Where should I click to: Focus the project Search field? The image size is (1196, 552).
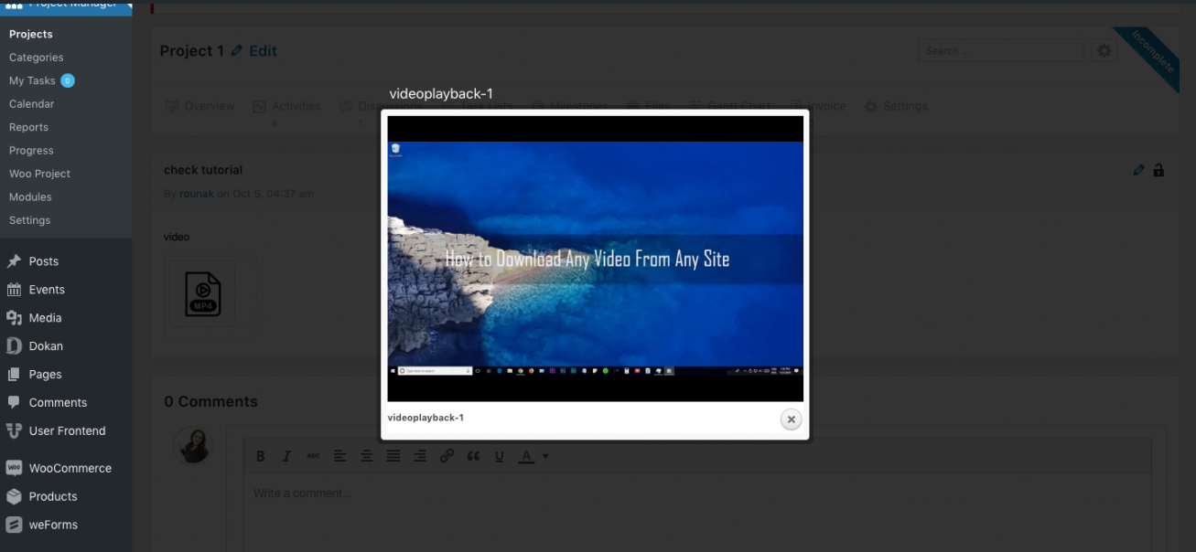1001,51
